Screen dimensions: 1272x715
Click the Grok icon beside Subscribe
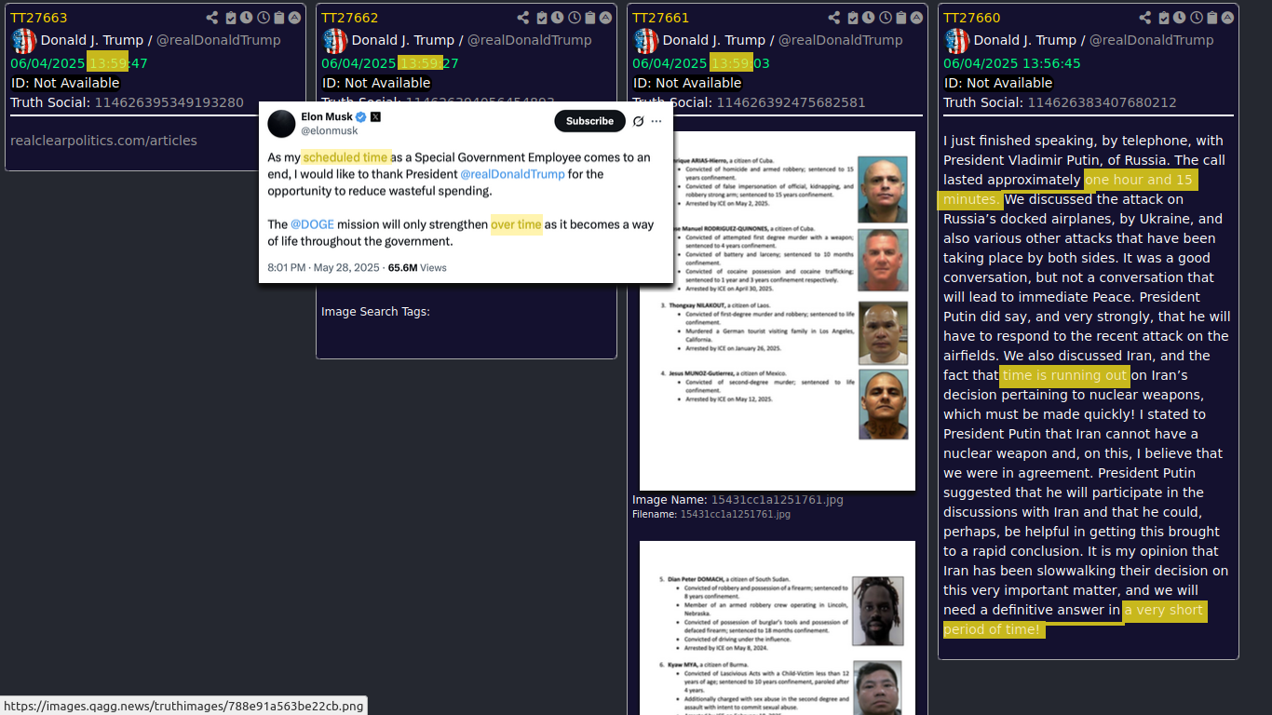[x=638, y=121]
